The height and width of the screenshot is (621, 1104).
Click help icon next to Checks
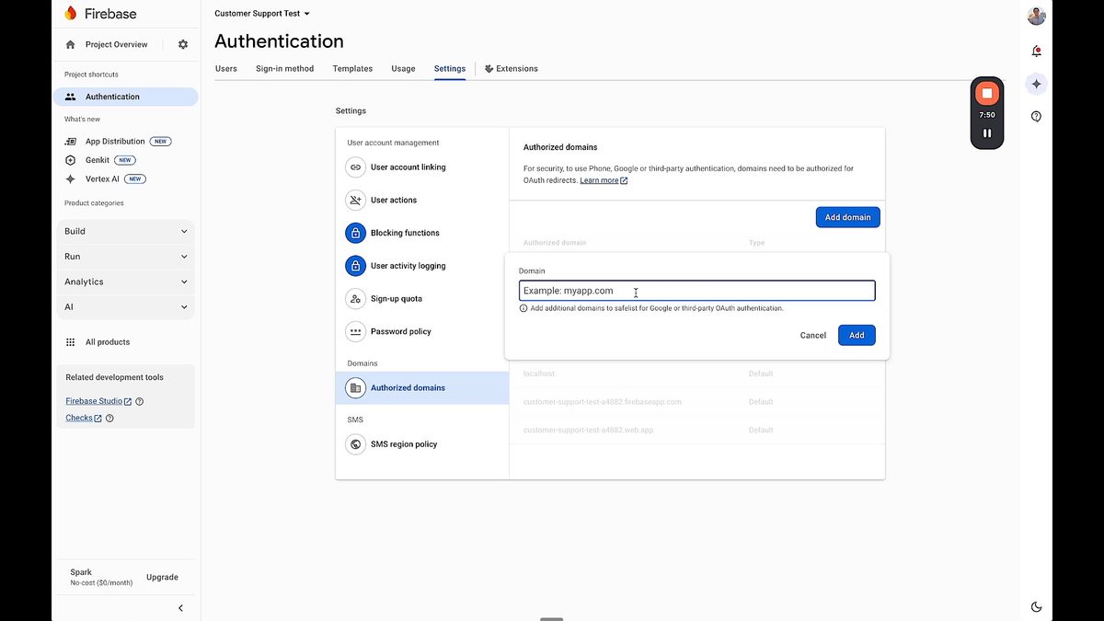pos(109,418)
